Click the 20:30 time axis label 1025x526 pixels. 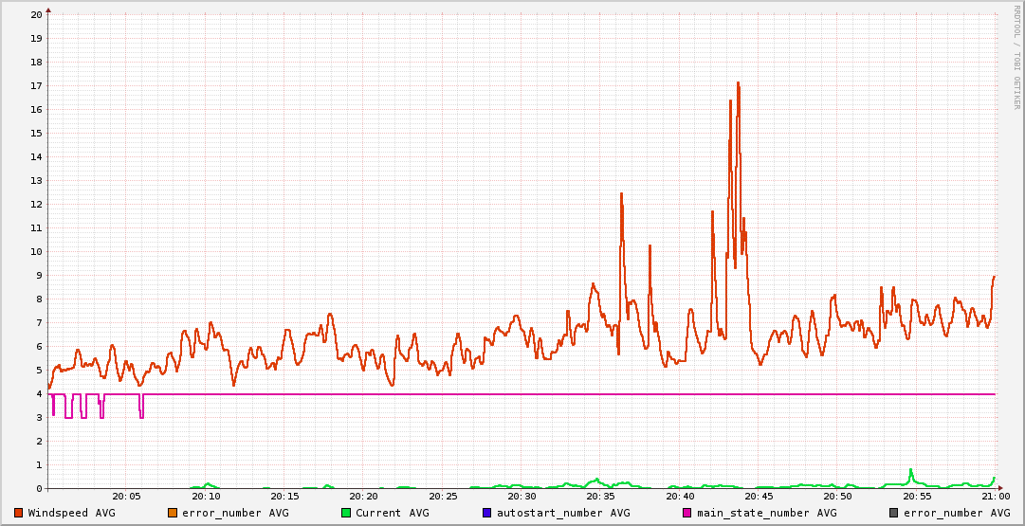(522, 496)
